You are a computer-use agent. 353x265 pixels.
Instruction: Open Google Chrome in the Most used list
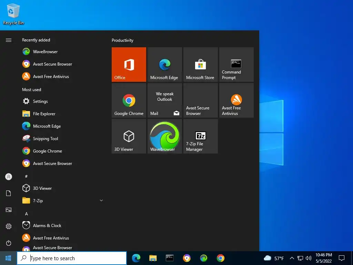coord(63,151)
